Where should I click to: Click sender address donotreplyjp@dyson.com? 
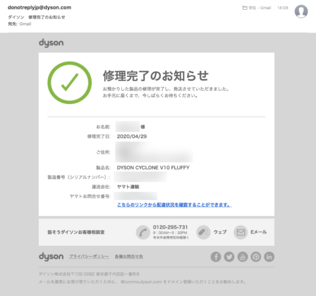click(39, 7)
